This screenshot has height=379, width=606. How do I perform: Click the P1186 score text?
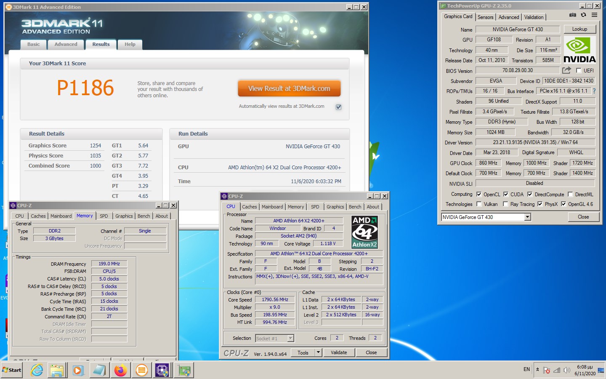click(85, 88)
